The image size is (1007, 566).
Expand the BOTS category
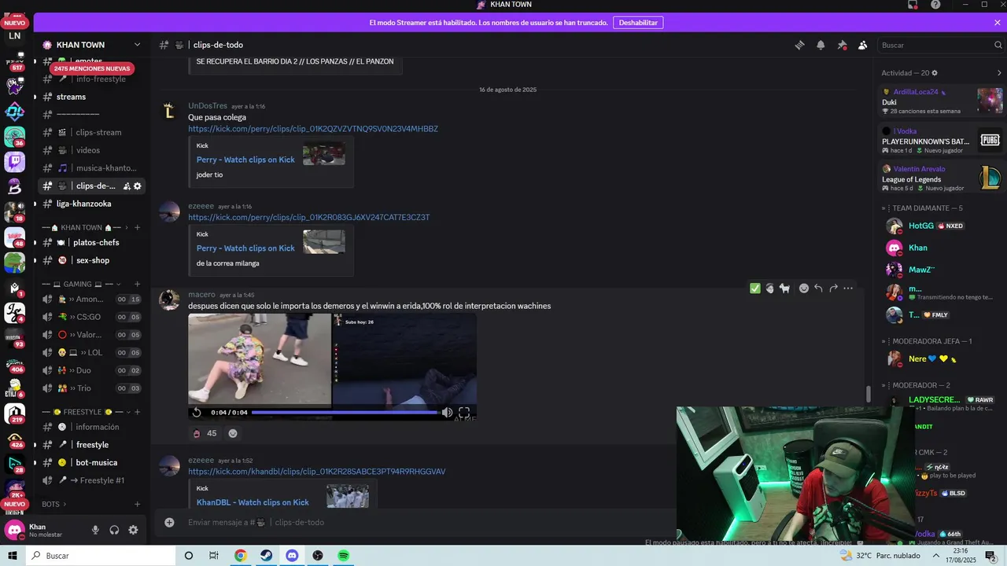54,504
